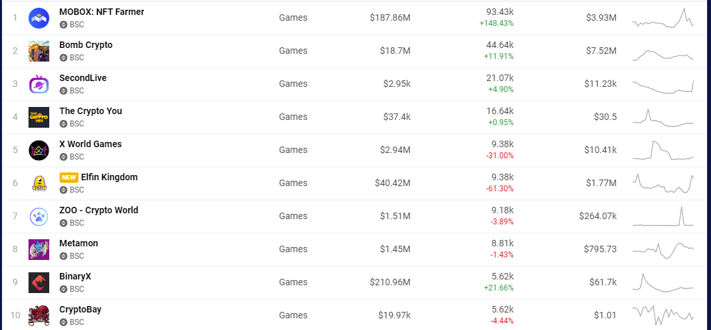Viewport: 711px width, 330px height.
Task: Open the MOBOX: NFT Farmer logo icon
Action: [39, 18]
